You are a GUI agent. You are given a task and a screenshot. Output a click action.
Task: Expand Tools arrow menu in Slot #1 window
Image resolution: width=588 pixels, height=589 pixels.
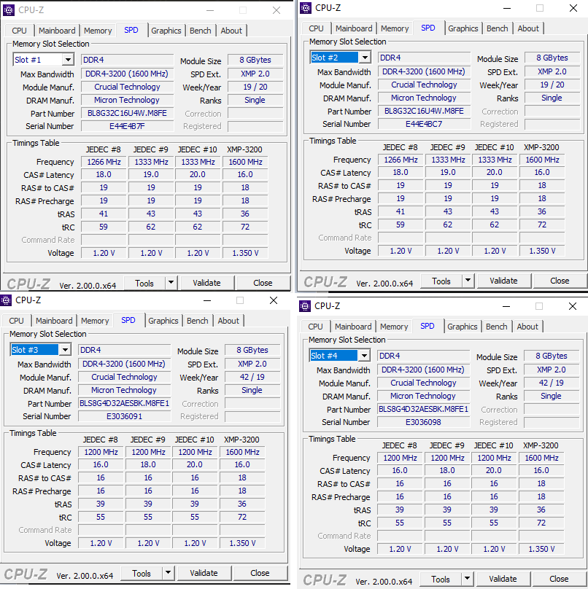pos(171,283)
